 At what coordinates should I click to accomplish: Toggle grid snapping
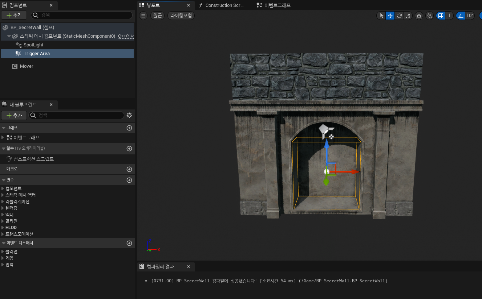pos(441,16)
